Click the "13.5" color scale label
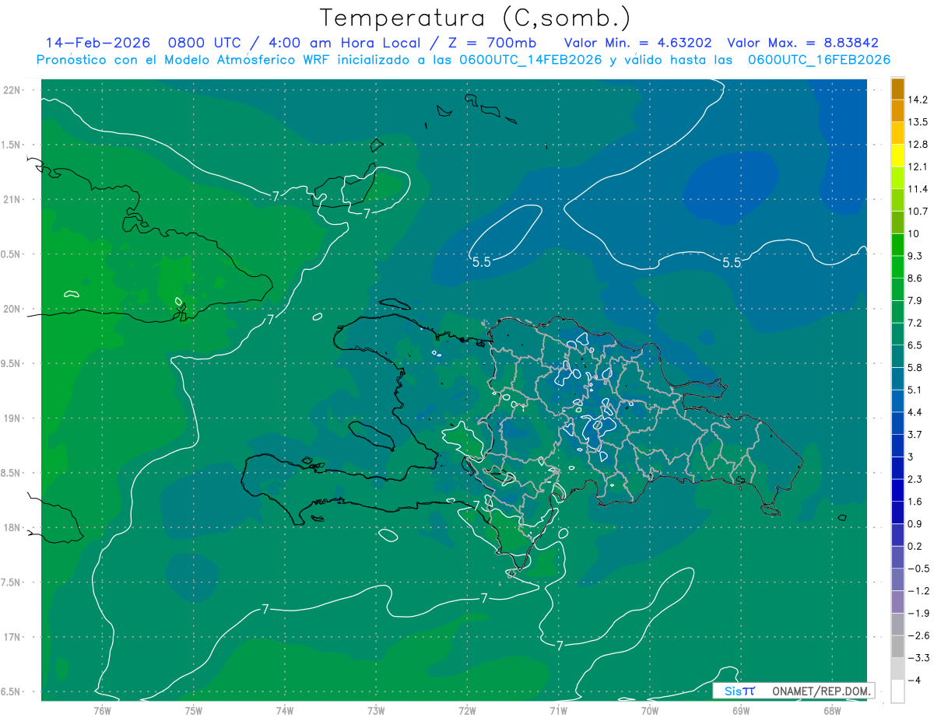The height and width of the screenshot is (721, 934). pos(918,122)
